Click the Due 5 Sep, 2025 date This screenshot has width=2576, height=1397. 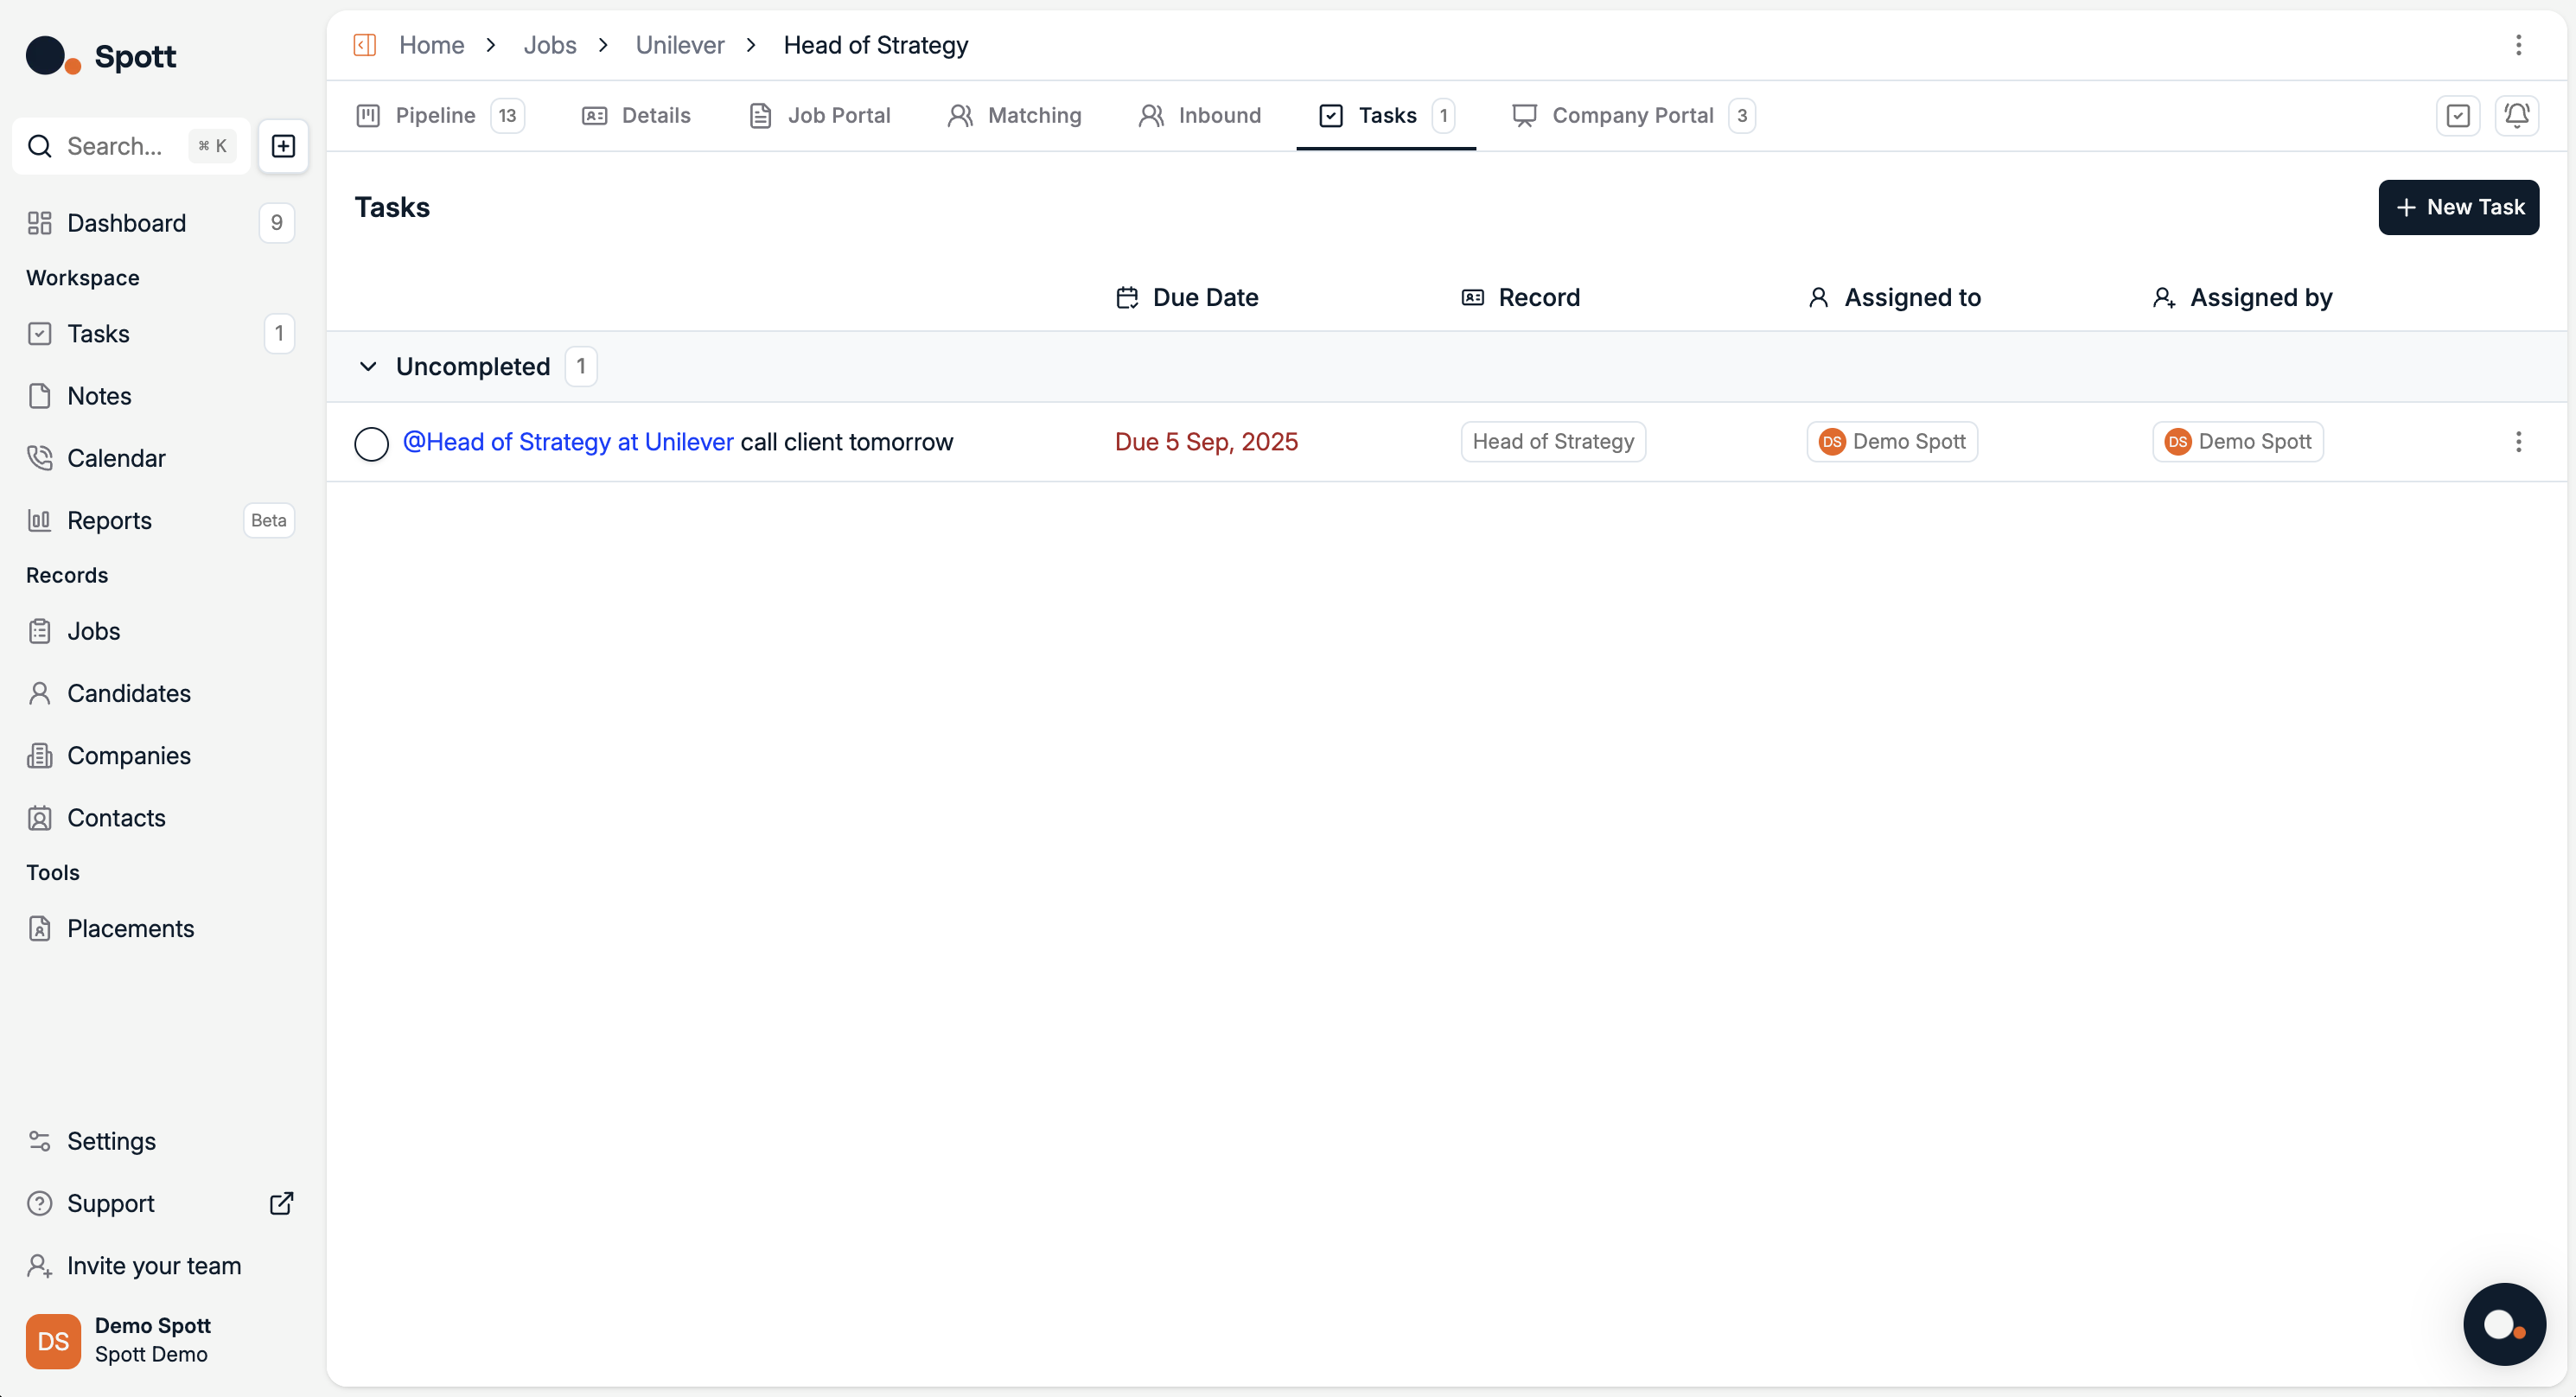point(1206,442)
